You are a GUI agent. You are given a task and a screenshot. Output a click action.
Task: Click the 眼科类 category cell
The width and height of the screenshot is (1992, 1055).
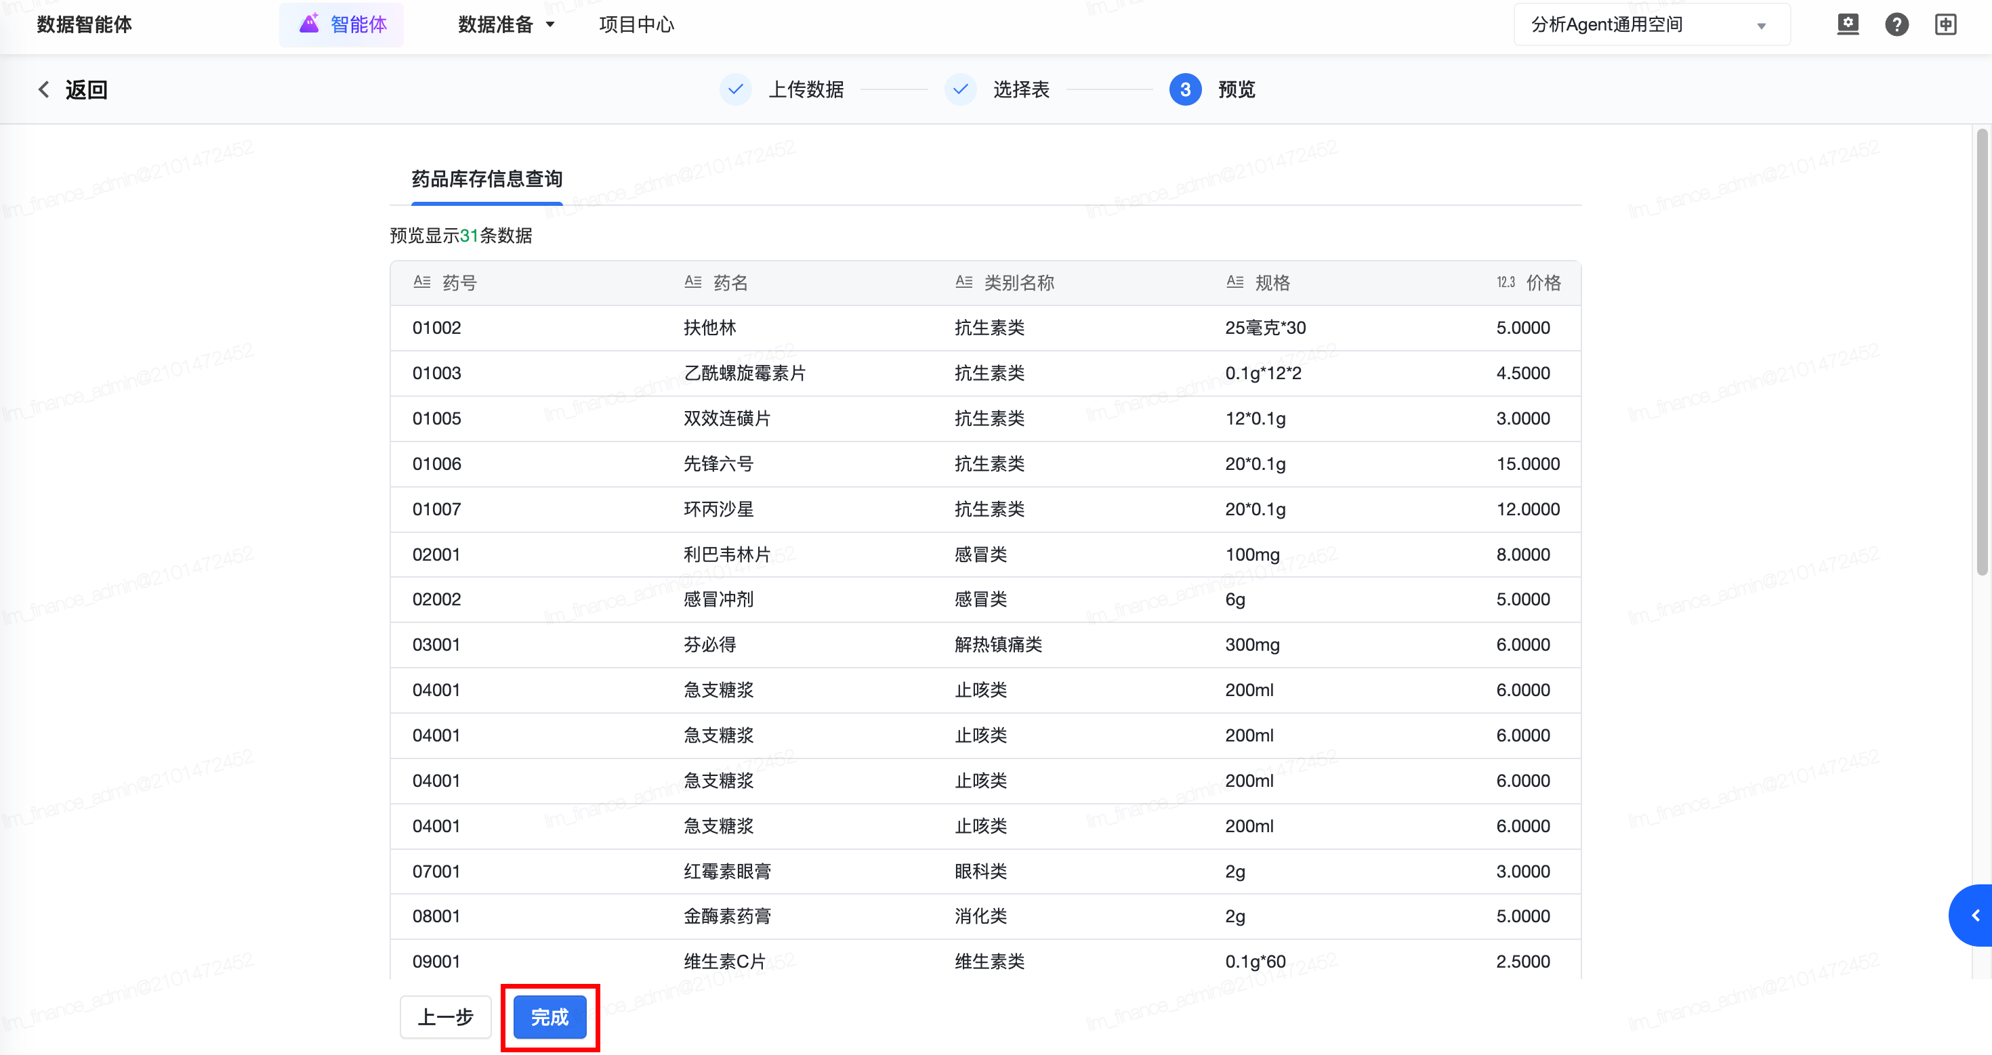980,871
